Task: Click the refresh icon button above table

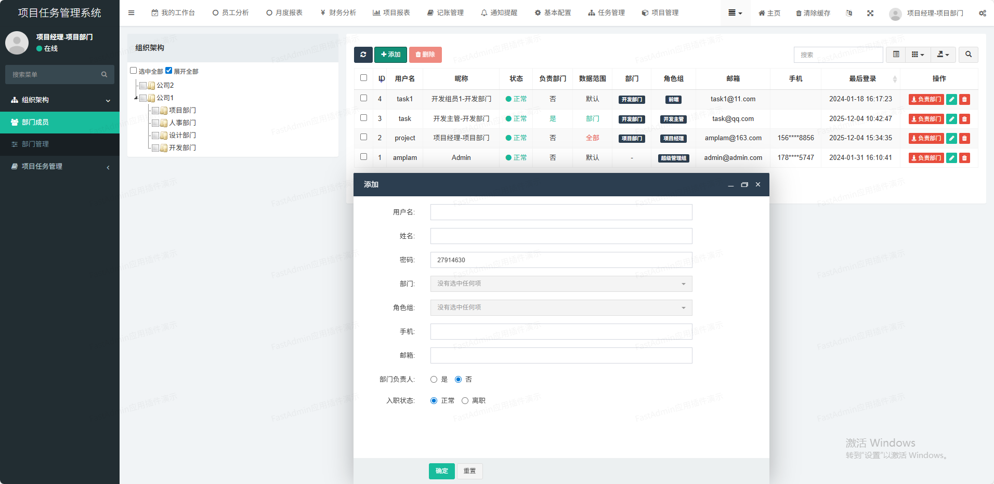Action: click(363, 55)
